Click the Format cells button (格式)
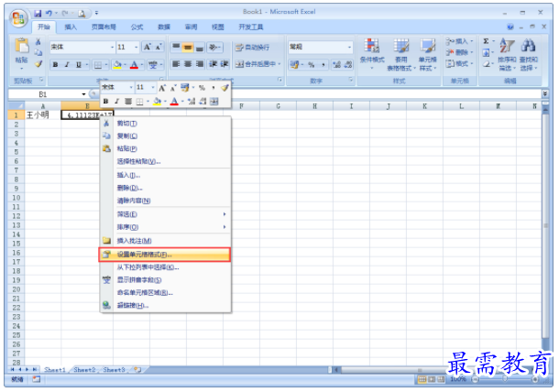559x392 pixels. (x=459, y=64)
